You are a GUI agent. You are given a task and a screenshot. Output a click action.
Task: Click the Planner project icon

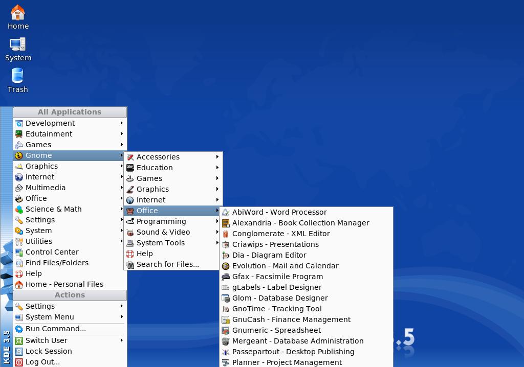pyautogui.click(x=226, y=363)
